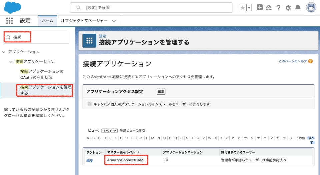Filter list by letter Z
Screen dimensions: 320x175
(227, 138)
